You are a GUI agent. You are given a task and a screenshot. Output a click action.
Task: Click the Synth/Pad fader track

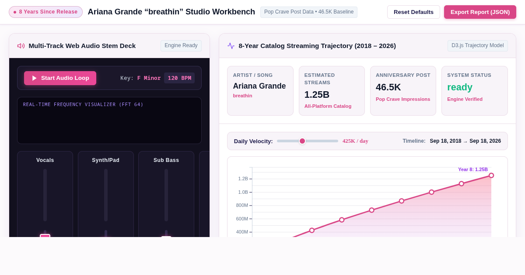pos(106,195)
